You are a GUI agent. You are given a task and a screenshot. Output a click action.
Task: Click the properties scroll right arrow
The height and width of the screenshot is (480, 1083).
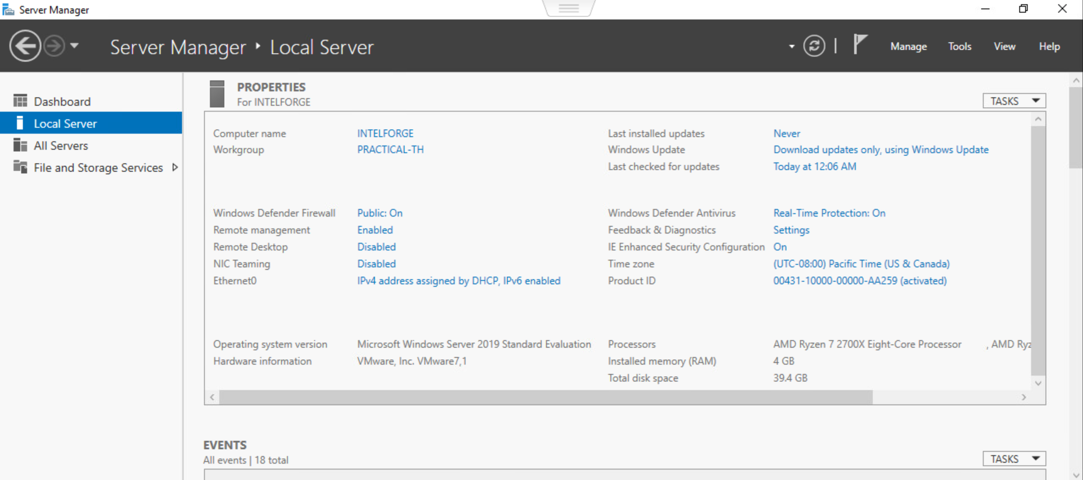point(1024,397)
